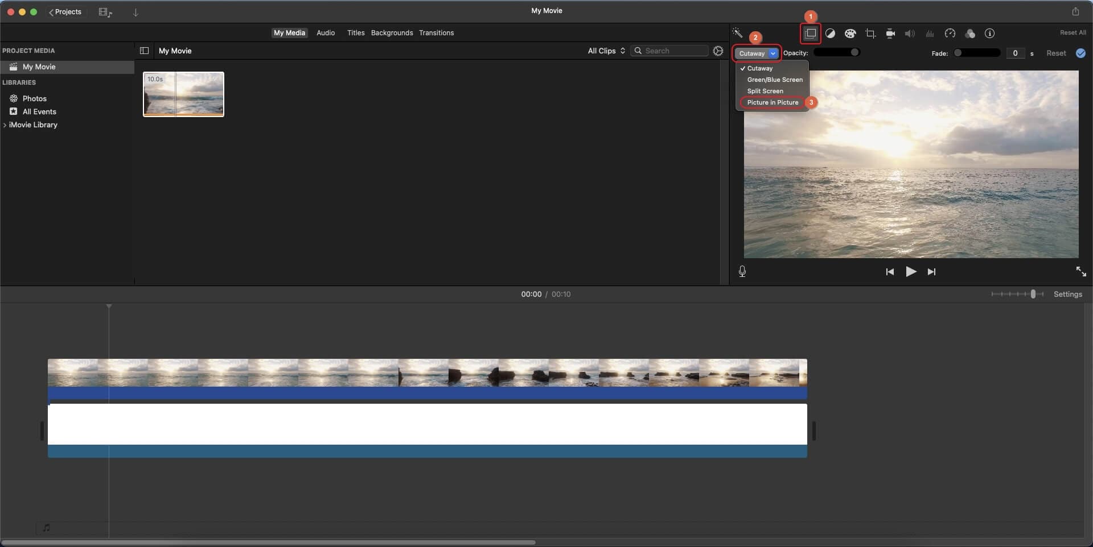
Task: Skip to previous clip in viewer
Action: point(890,272)
